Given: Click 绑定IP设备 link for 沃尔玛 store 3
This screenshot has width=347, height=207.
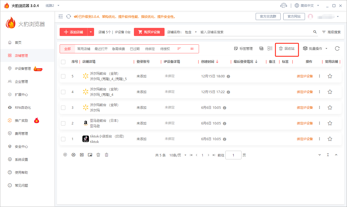Looking at the screenshot, I should 305,108.
